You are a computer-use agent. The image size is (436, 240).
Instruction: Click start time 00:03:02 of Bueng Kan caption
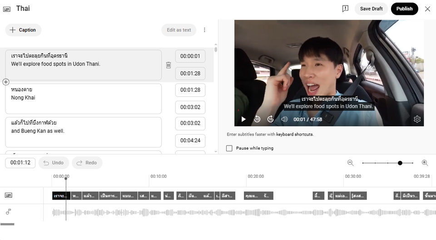click(x=190, y=123)
